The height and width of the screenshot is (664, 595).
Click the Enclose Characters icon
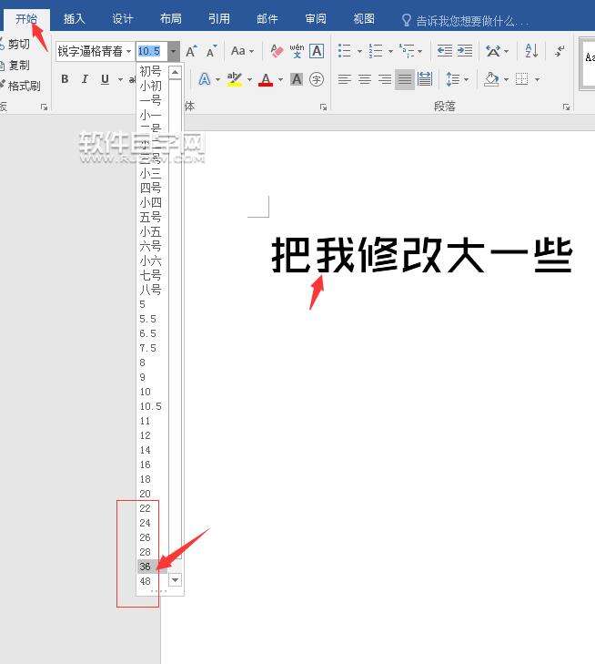click(317, 79)
